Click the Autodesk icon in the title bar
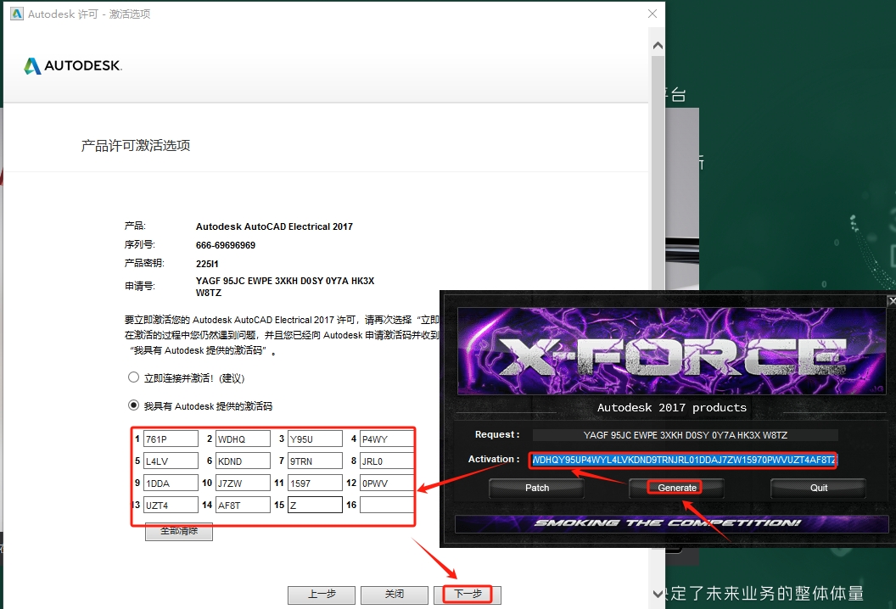The width and height of the screenshot is (896, 609). (x=16, y=14)
